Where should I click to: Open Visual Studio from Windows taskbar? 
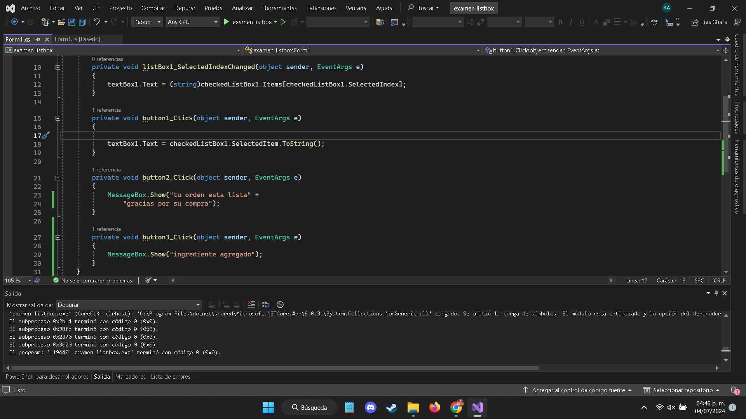pos(477,407)
